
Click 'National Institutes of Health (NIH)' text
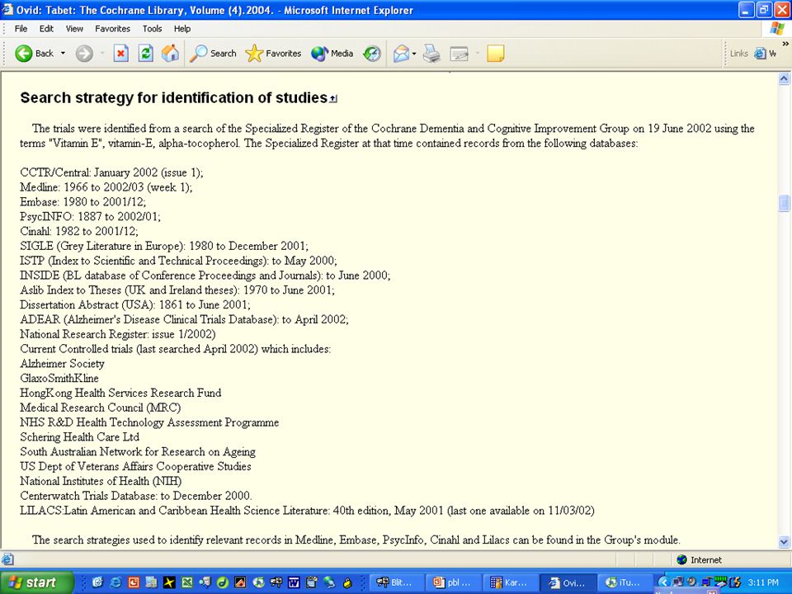coord(101,481)
